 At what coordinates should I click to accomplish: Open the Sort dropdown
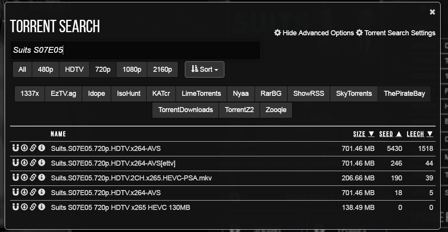205,69
